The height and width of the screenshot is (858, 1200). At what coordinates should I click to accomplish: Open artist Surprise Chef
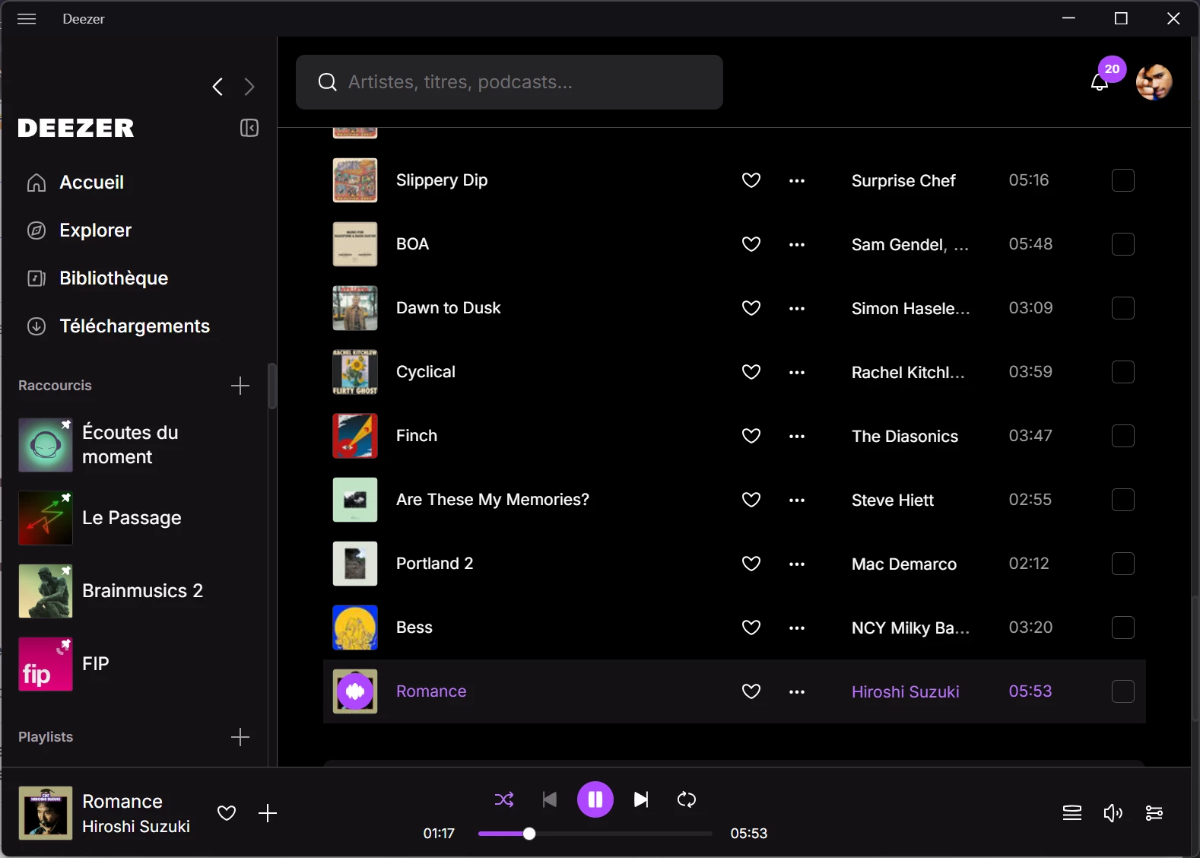coord(903,181)
